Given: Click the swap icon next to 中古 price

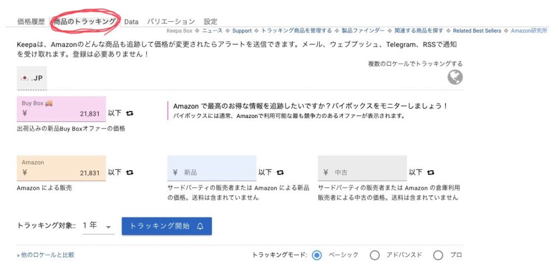Looking at the screenshot, I should pos(431,172).
